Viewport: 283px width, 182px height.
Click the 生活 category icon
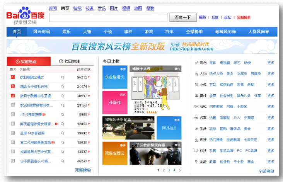click(196, 129)
